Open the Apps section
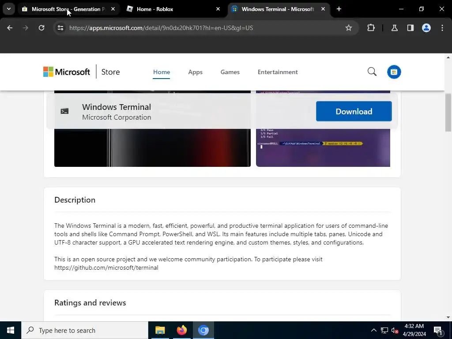Viewport: 452px width, 339px height. pos(195,72)
